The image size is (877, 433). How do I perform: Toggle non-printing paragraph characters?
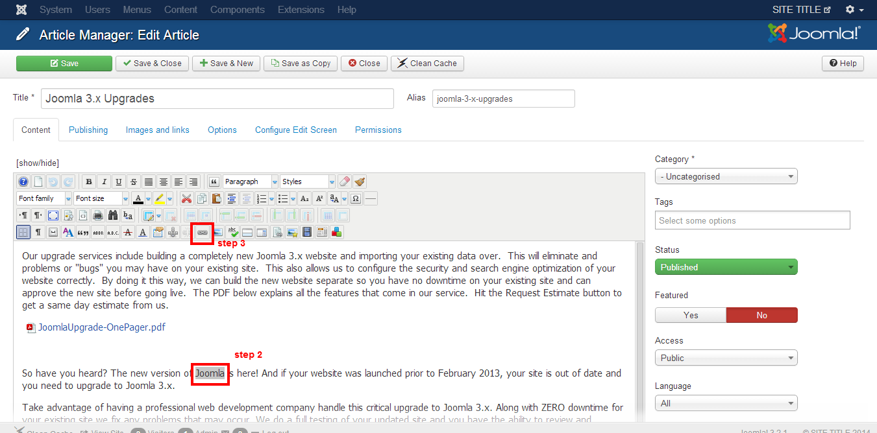[x=38, y=231]
